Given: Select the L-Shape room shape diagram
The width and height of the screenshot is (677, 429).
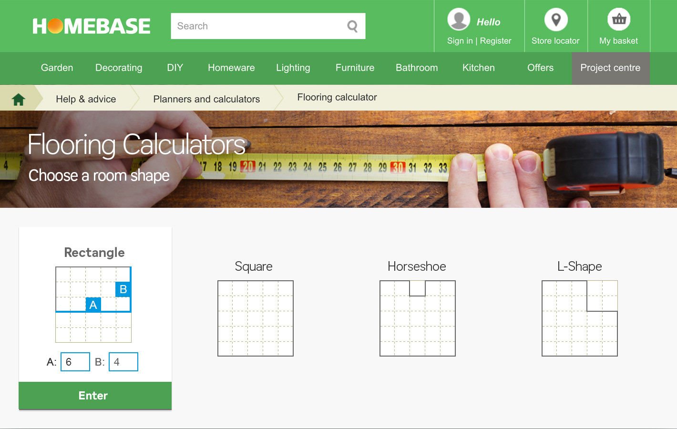Looking at the screenshot, I should point(580,318).
